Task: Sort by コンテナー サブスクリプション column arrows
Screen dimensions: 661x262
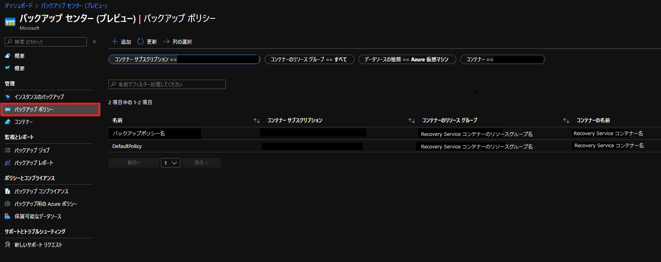Action: (412, 121)
